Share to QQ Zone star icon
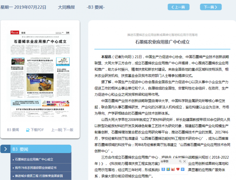 168,169
